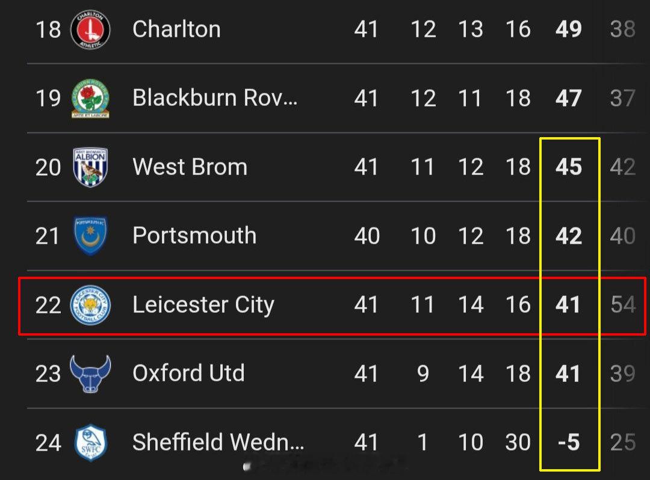Open the Portsmouth team page link
The height and width of the screenshot is (480, 650).
coord(194,236)
